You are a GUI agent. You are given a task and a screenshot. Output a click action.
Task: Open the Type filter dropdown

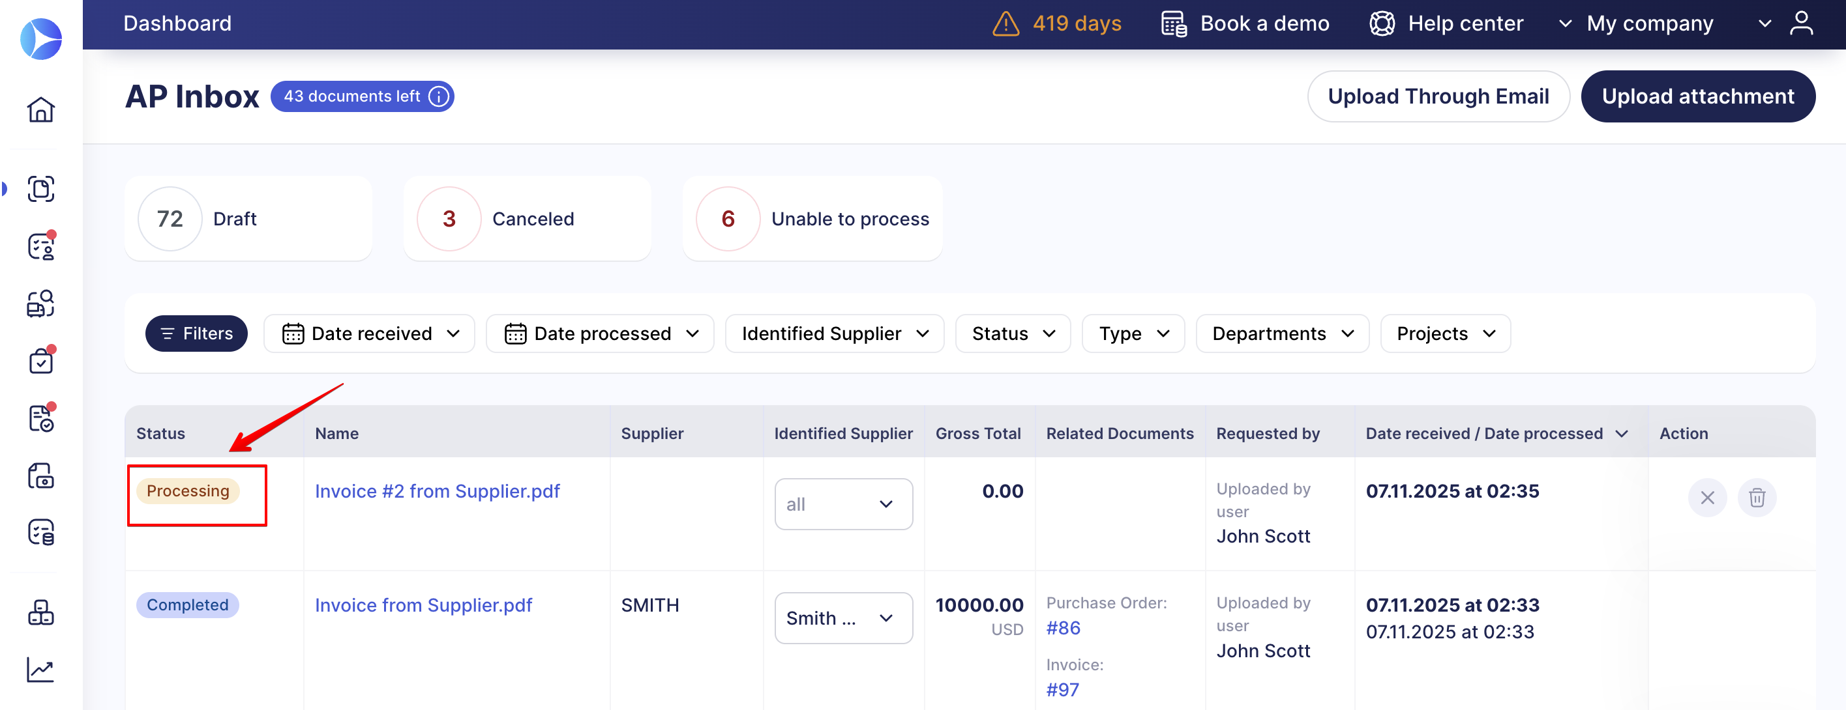pyautogui.click(x=1133, y=334)
